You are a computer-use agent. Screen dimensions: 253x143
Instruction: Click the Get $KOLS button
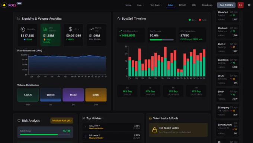coord(226,5)
